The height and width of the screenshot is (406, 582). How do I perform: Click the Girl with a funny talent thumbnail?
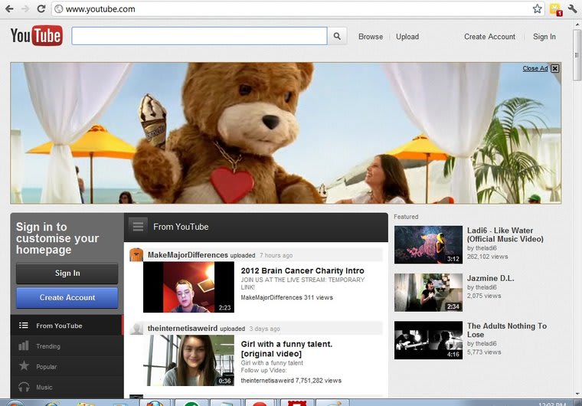click(188, 360)
